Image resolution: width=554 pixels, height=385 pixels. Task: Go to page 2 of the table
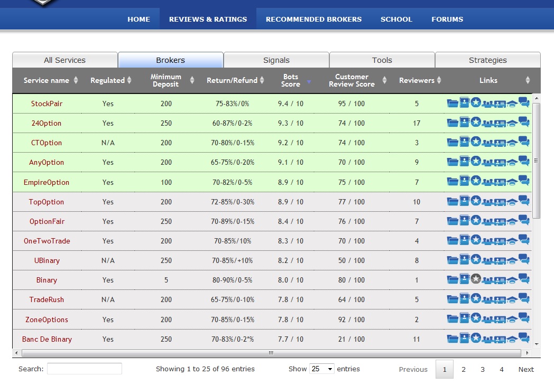point(464,369)
